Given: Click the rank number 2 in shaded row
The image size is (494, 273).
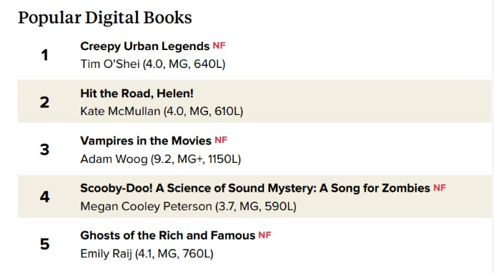Looking at the screenshot, I should click(x=44, y=102).
